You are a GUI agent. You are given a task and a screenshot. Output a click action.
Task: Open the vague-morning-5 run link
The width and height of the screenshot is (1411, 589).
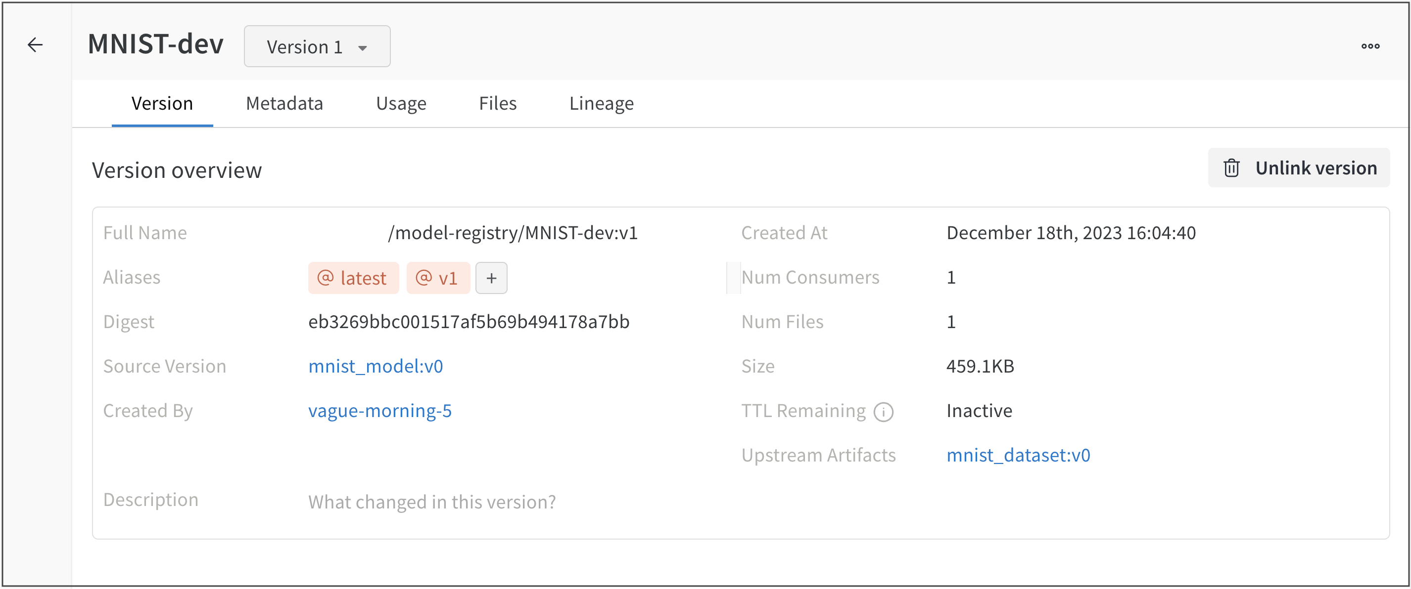[379, 411]
